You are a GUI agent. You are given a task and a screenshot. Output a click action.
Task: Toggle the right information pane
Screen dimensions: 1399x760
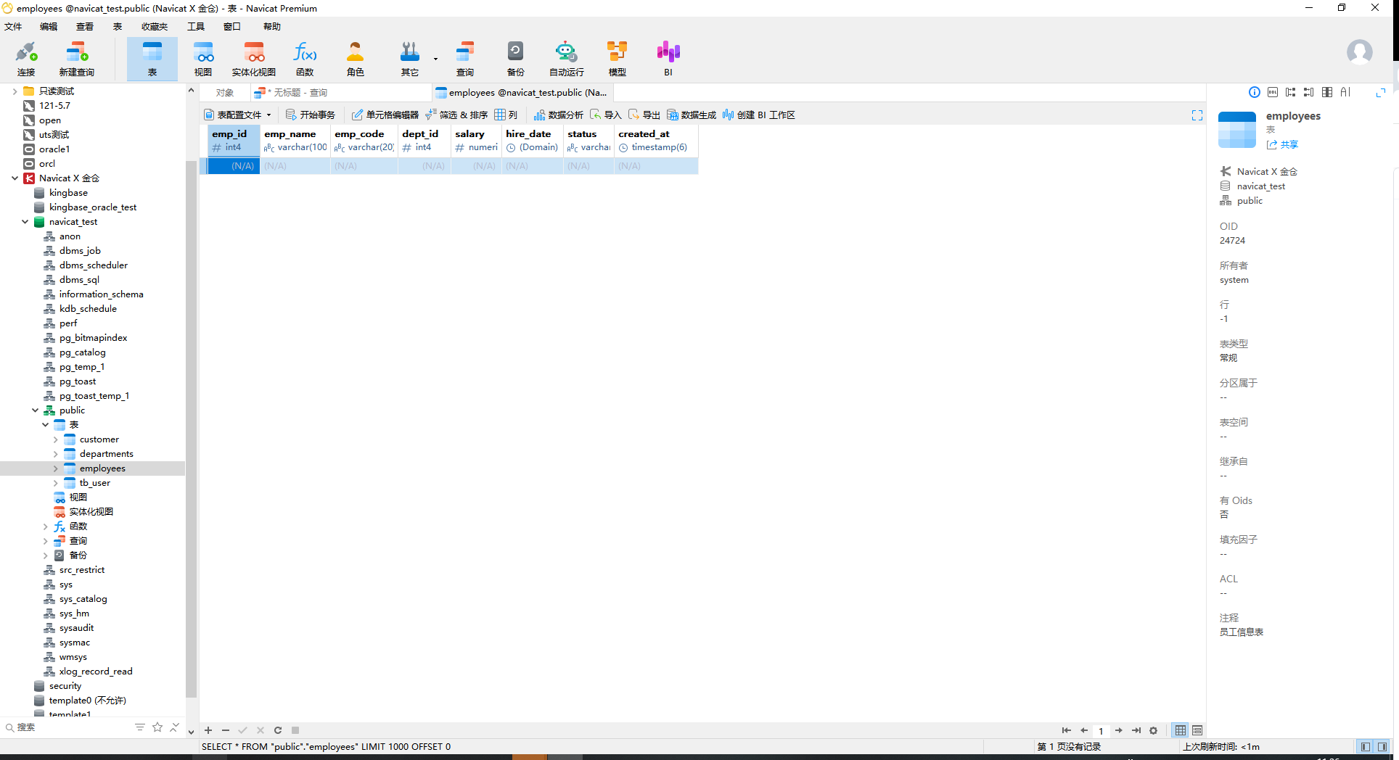click(1382, 746)
